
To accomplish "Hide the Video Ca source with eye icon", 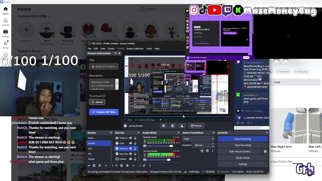I will 130,138.
